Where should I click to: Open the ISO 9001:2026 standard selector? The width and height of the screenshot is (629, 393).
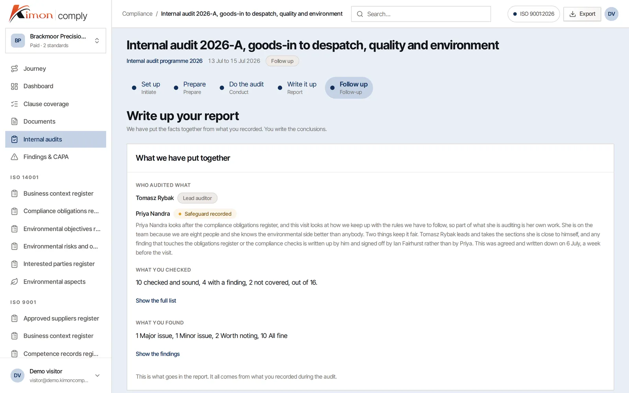533,14
